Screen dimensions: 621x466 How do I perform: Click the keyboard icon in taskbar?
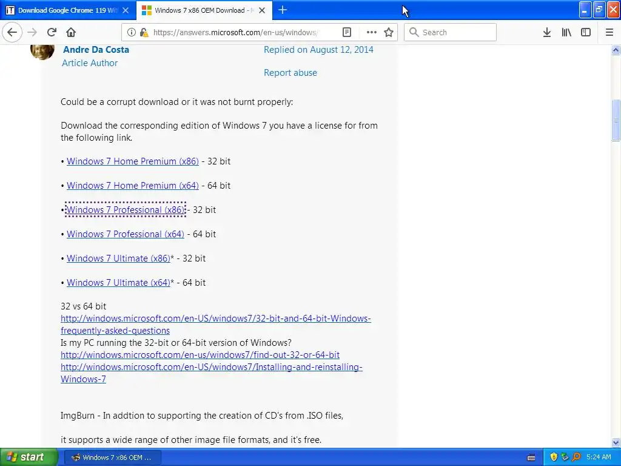531,458
